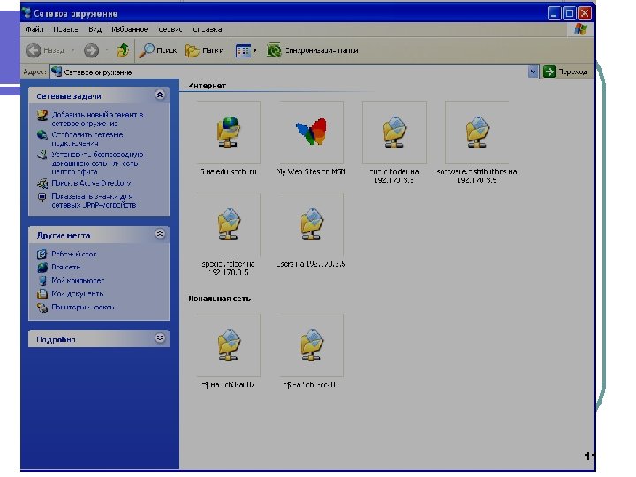Maximize the Сетевое окружение window
Viewport: 636px width, 477px height.
(x=570, y=13)
